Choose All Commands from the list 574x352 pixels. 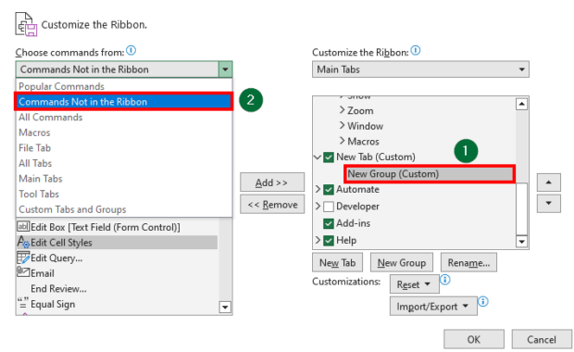tap(51, 118)
